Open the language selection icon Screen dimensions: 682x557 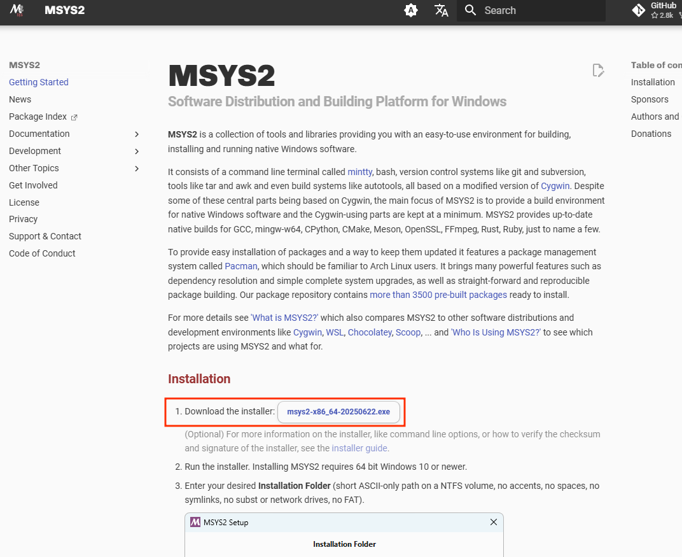[x=441, y=10]
